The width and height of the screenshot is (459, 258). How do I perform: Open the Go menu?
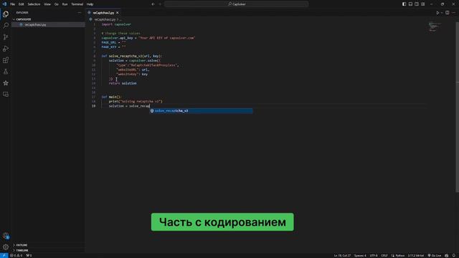point(56,4)
